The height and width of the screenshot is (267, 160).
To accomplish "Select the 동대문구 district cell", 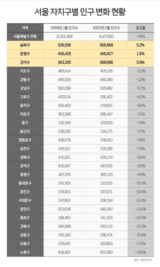I will (25, 183).
